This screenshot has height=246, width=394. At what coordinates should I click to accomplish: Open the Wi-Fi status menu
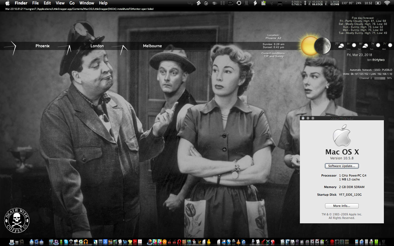pyautogui.click(x=387, y=3)
